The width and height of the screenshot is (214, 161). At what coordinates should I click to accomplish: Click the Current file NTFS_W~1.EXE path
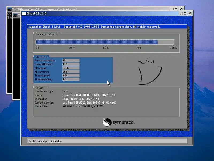tap(83, 106)
